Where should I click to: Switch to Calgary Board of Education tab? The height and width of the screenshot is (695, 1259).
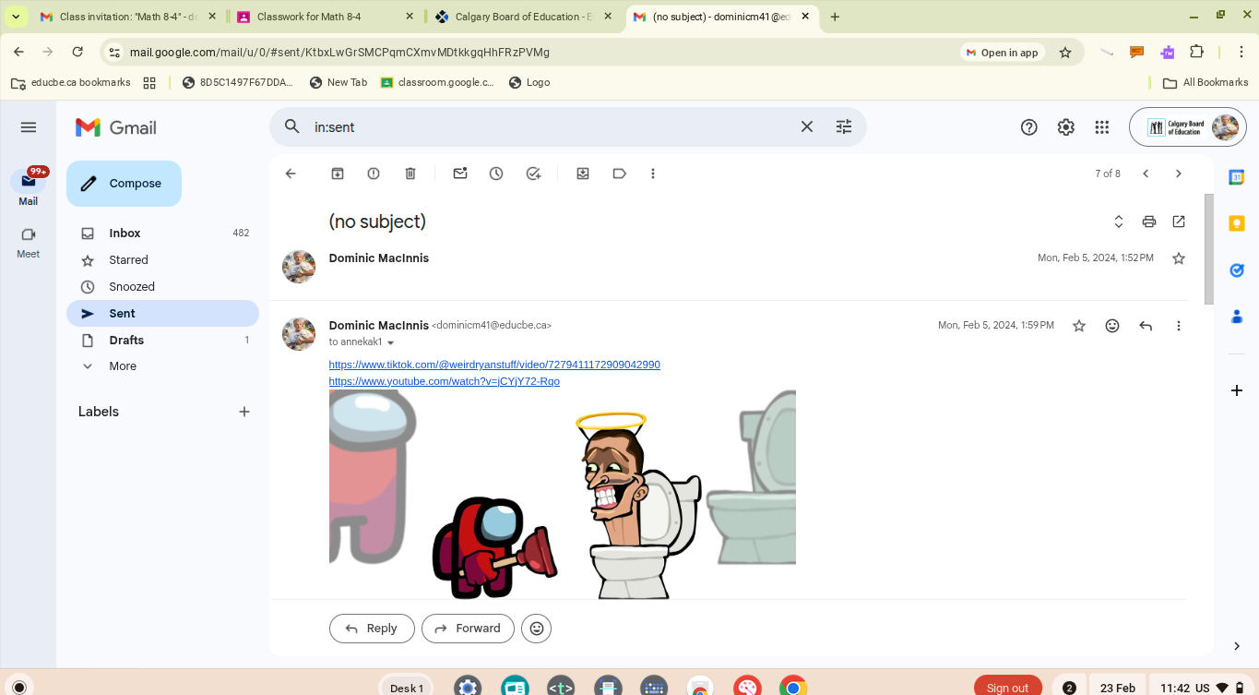(523, 17)
